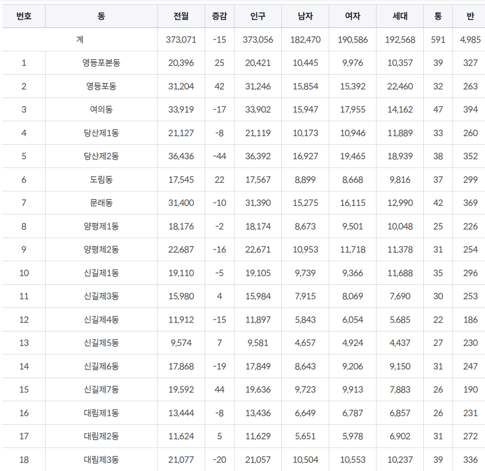Select the 영등포동 row name
This screenshot has width=485, height=471.
tap(101, 86)
